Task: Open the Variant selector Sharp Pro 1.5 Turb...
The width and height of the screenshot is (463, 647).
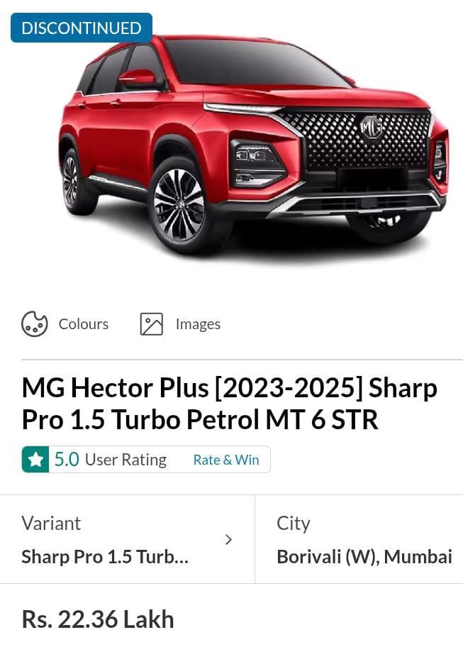Action: pyautogui.click(x=128, y=539)
